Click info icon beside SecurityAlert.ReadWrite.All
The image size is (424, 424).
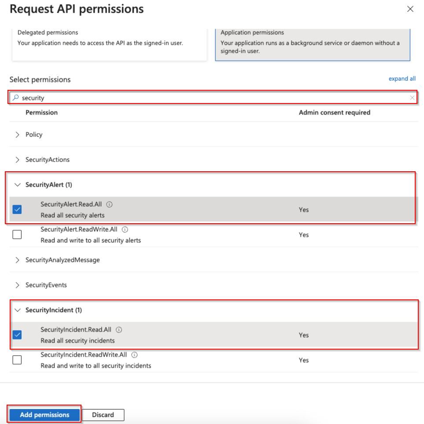(125, 230)
